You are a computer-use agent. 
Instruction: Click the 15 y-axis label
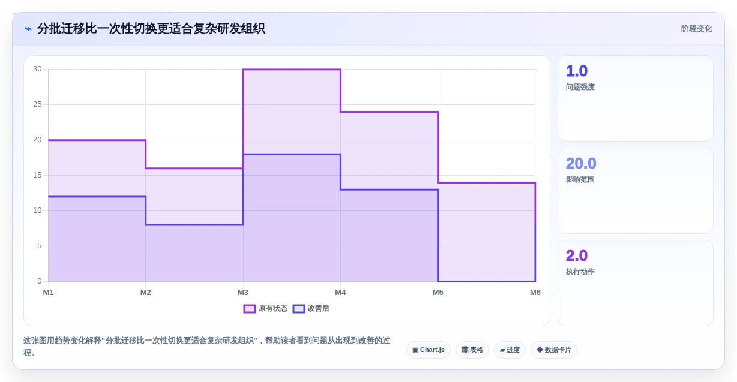[37, 175]
